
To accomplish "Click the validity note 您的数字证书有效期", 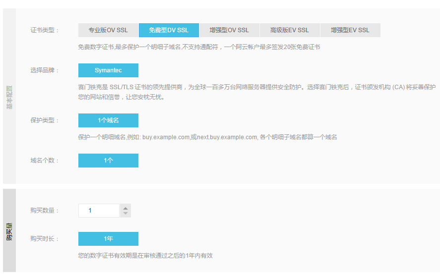I will point(145,256).
